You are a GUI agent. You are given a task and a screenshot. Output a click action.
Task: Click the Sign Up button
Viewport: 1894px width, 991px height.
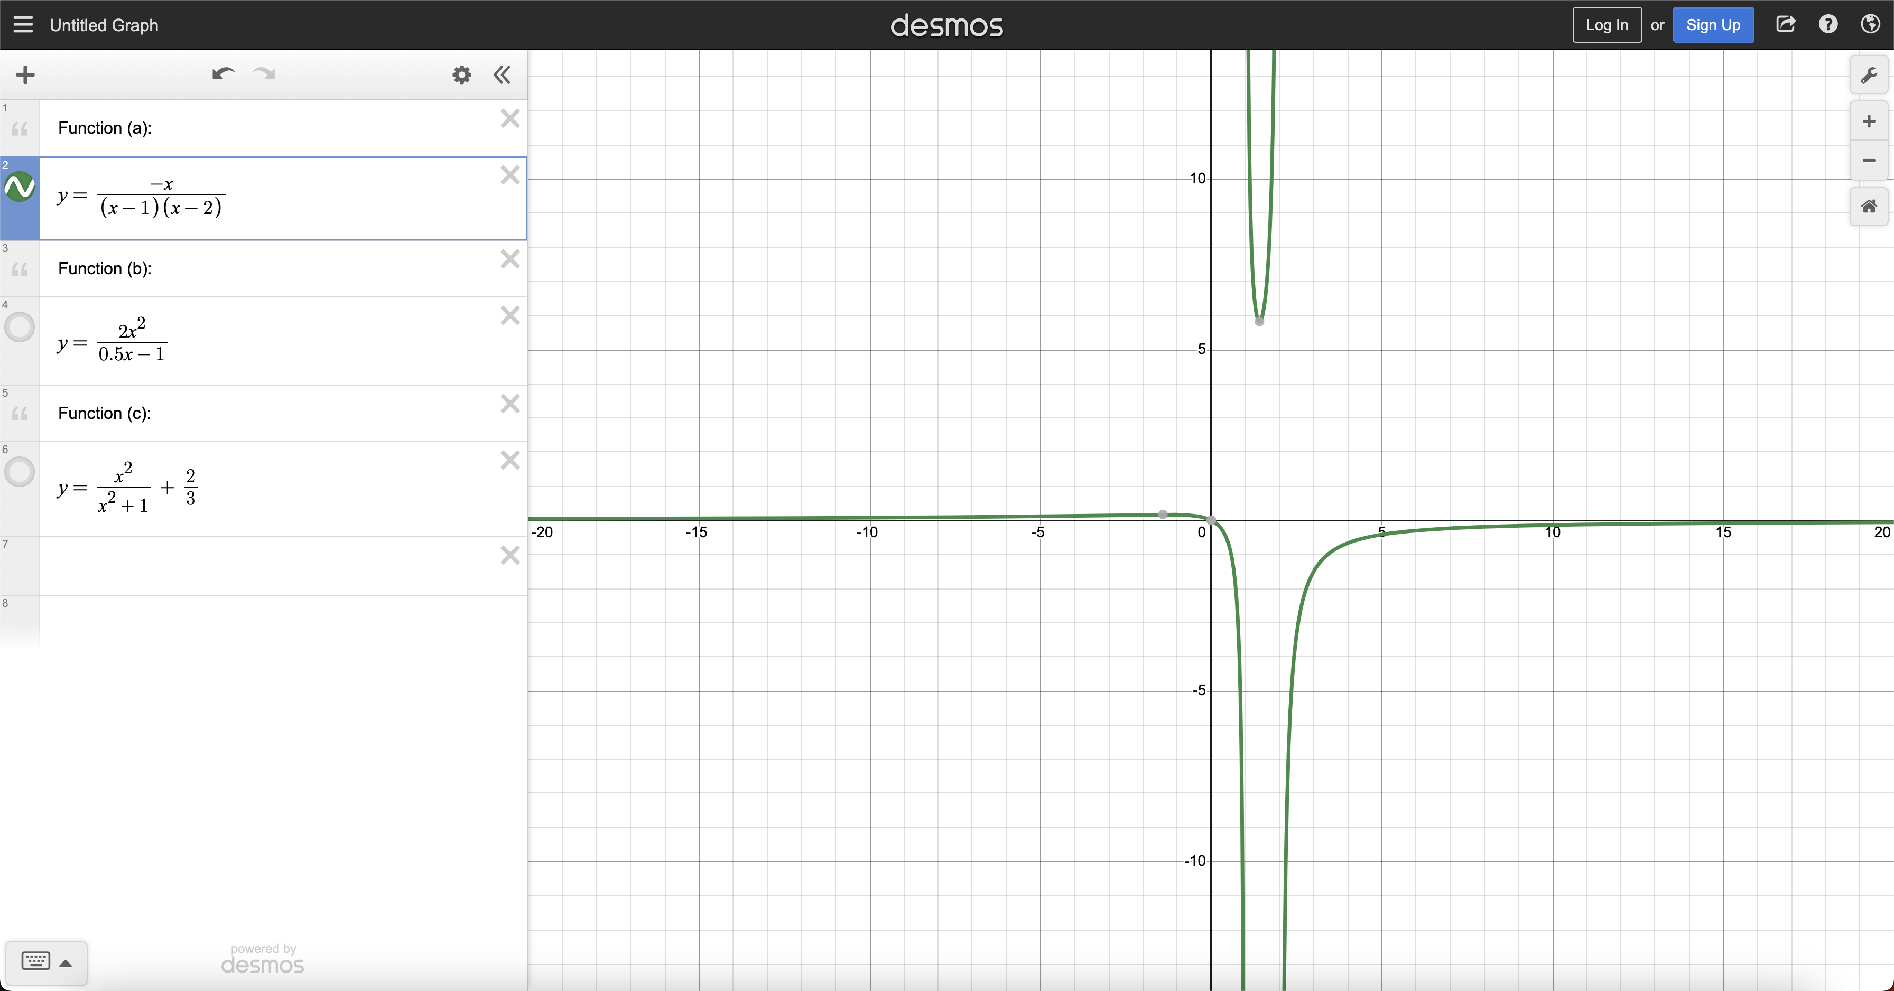(1714, 24)
